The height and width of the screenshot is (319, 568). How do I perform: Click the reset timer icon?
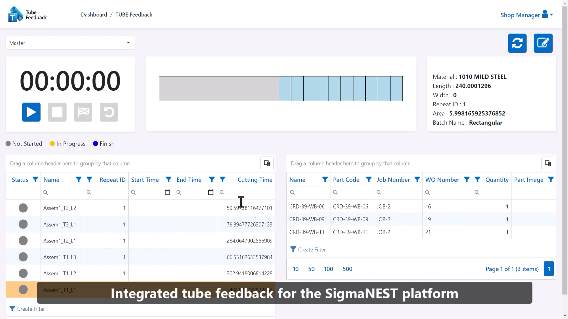[109, 112]
